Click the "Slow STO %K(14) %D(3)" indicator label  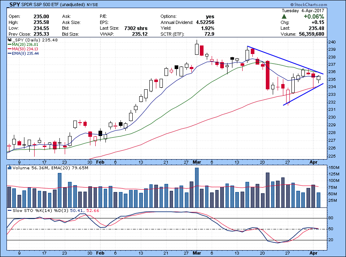tap(41, 211)
